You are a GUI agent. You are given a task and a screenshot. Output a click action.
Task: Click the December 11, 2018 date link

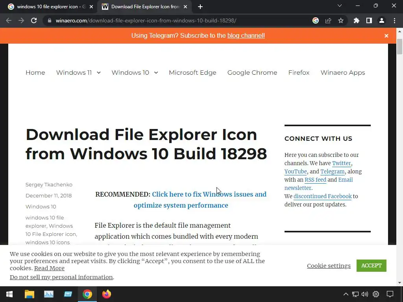(48, 196)
